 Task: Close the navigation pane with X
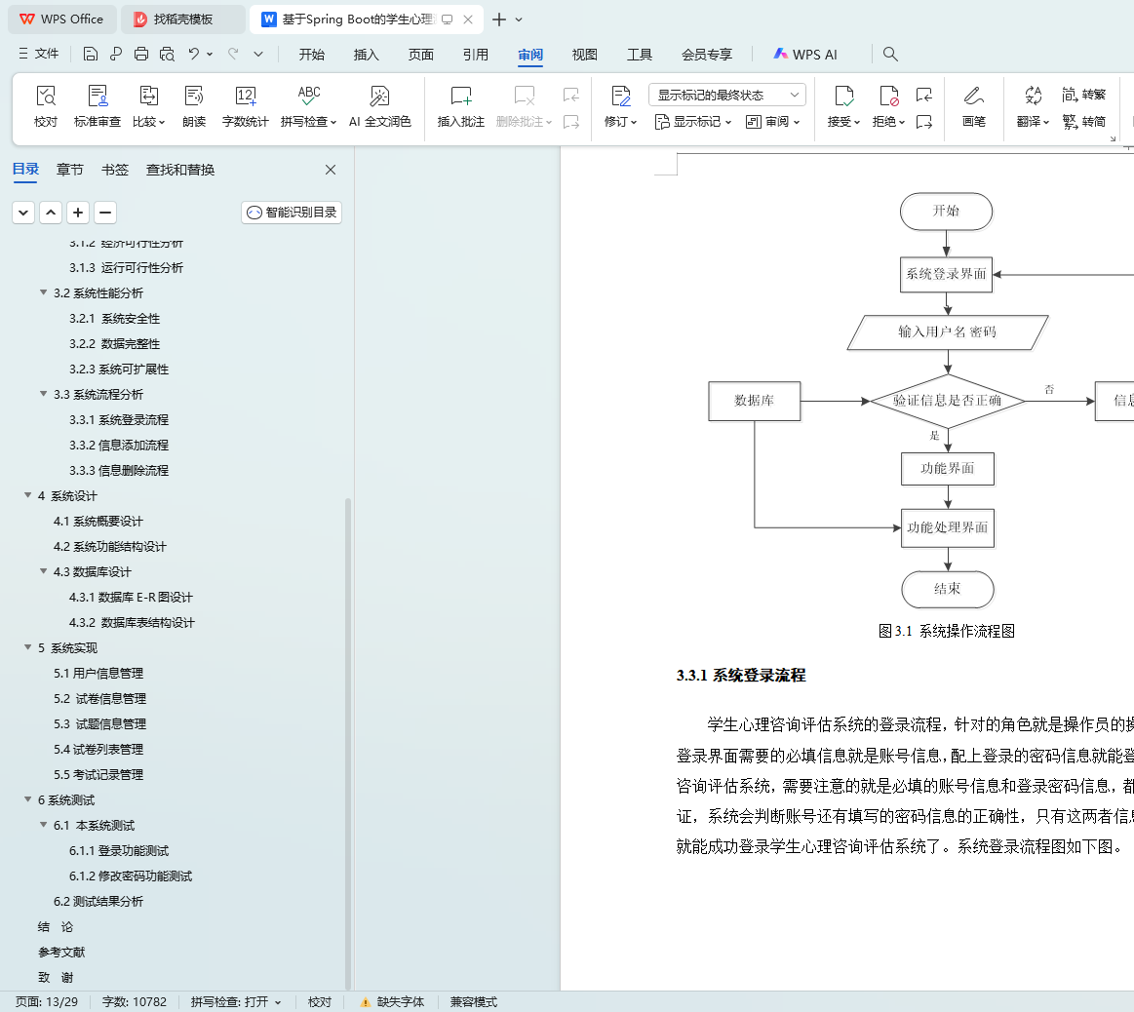point(331,170)
